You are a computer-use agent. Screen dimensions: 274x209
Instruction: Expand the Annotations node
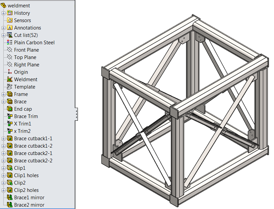tap(3, 28)
